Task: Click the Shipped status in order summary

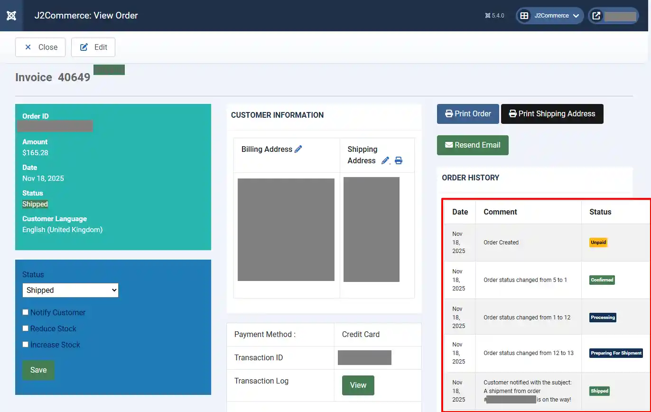Action: (x=35, y=204)
